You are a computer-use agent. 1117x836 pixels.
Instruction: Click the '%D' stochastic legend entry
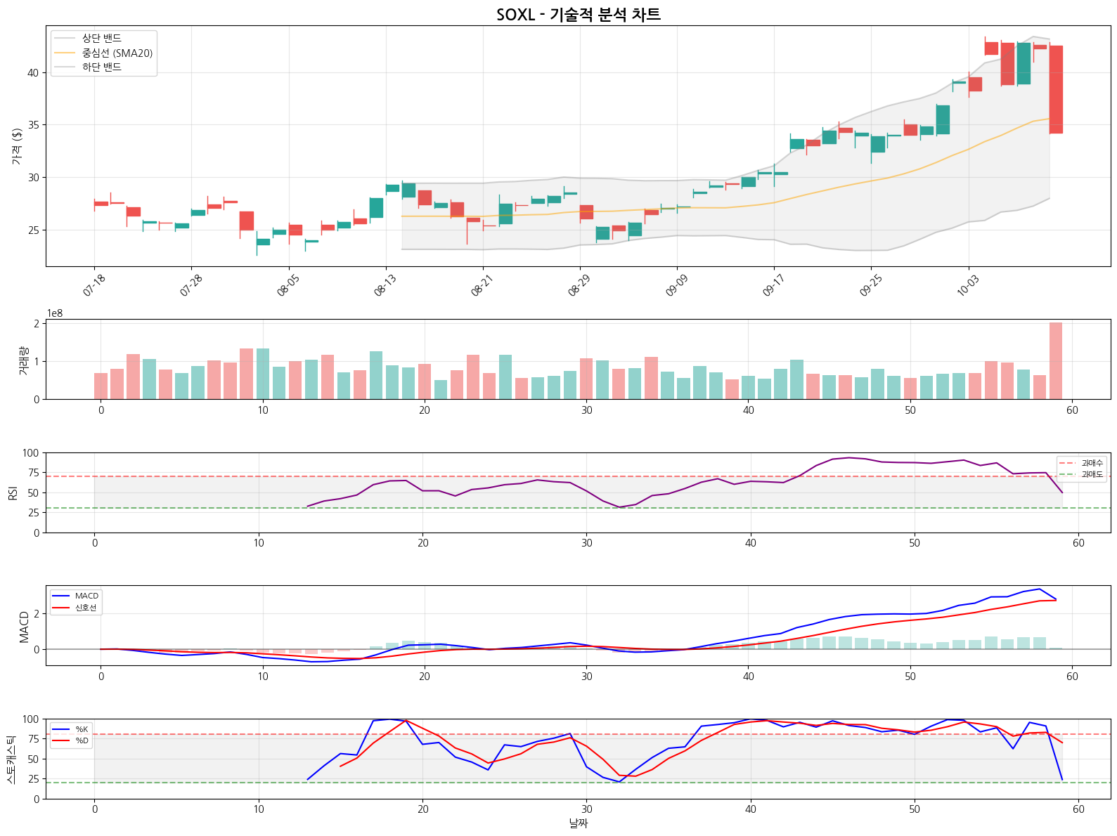(82, 740)
